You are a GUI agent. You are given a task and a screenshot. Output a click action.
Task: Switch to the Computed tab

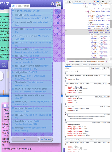click(x=76, y=65)
